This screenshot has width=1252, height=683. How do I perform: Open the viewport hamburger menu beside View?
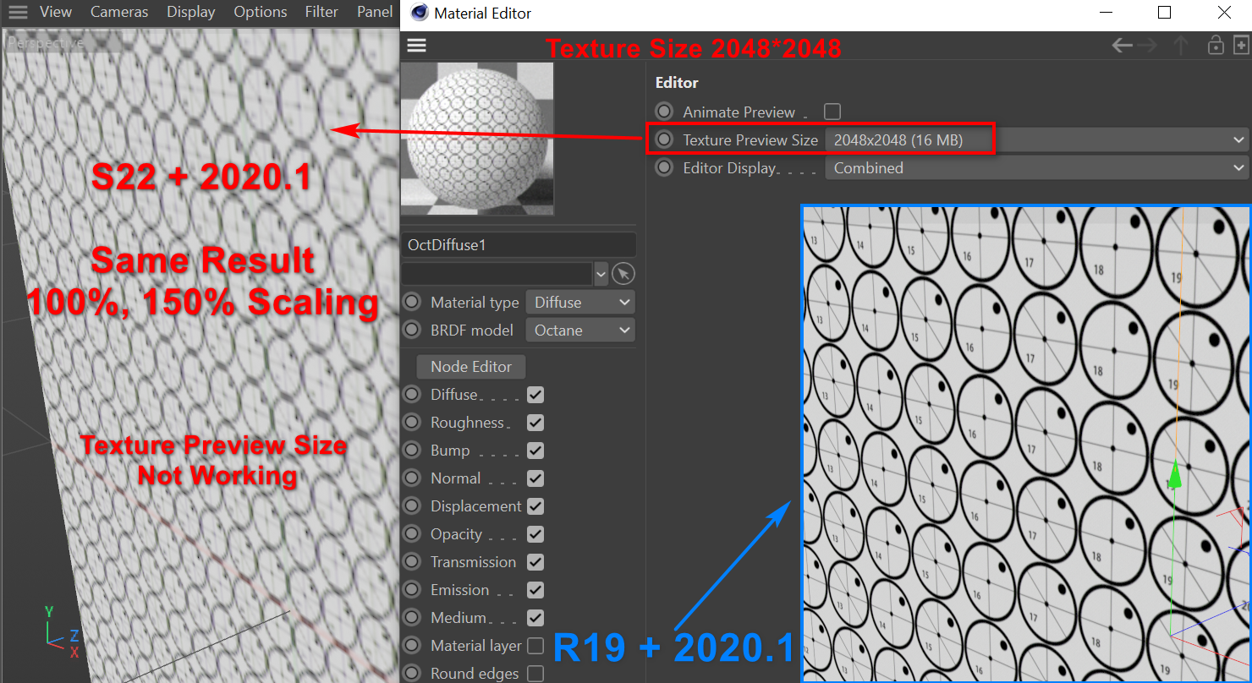click(x=18, y=13)
